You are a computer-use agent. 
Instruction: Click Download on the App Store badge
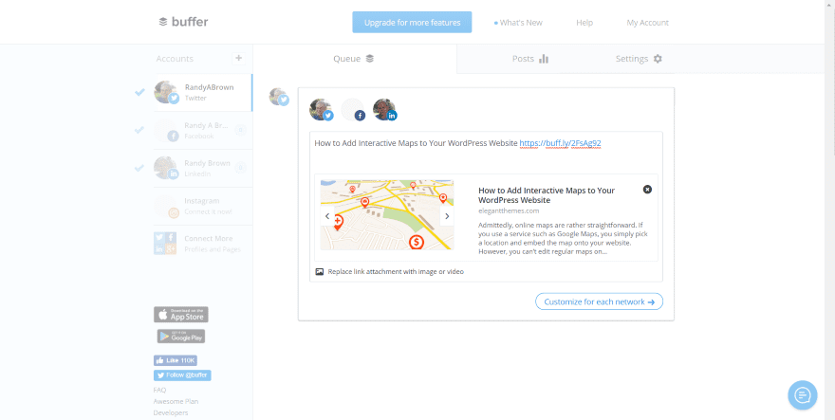[x=180, y=315]
